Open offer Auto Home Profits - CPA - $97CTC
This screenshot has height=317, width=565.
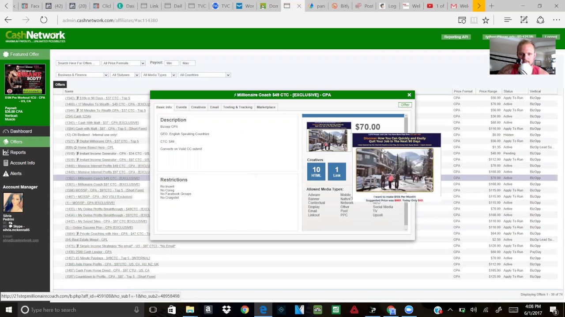[112, 265]
